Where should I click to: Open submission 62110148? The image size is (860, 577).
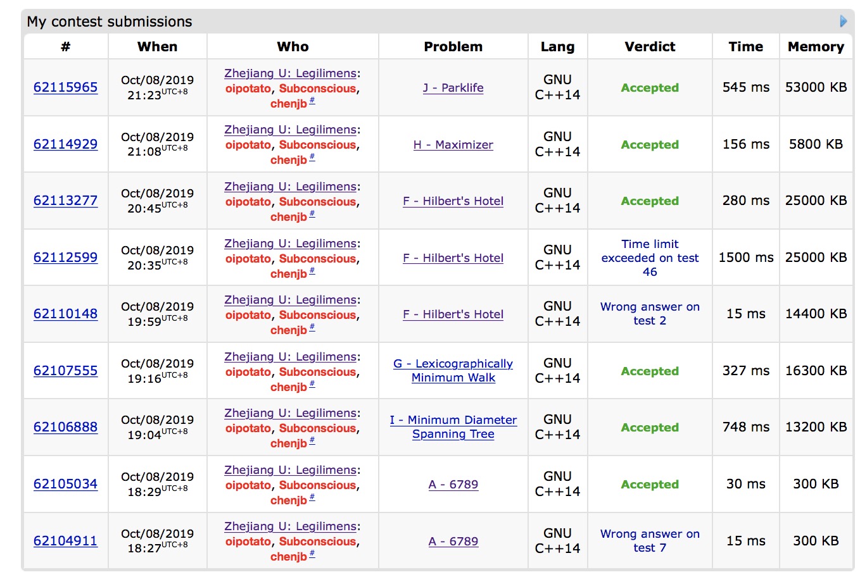click(65, 314)
